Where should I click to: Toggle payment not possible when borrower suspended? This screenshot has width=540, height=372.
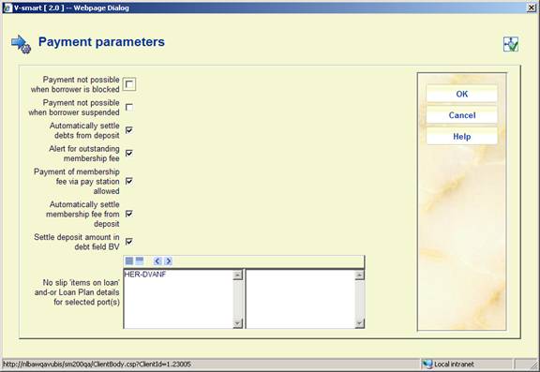(x=129, y=108)
